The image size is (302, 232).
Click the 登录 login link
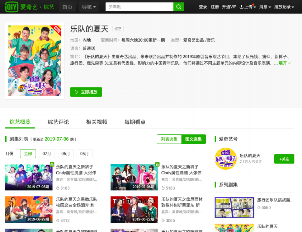pos(203,7)
